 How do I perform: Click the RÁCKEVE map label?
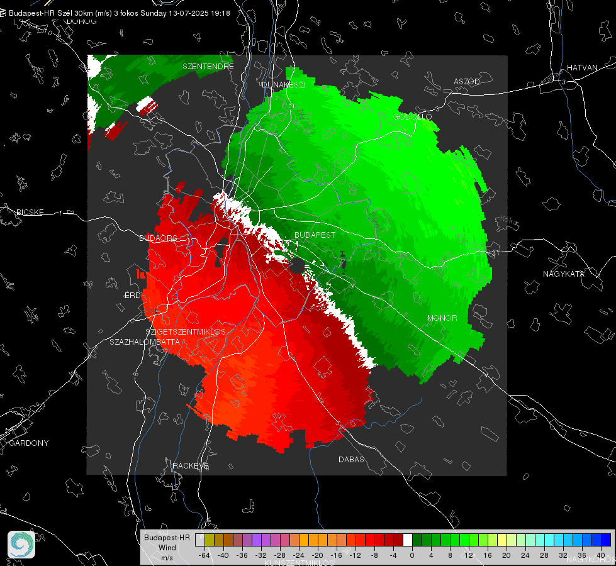191,465
